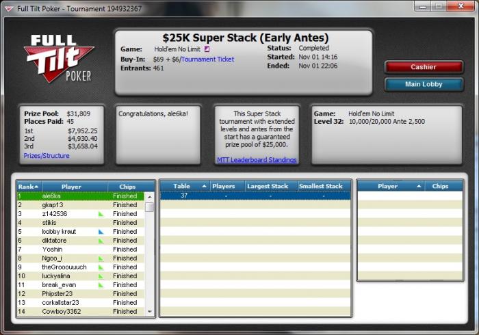Select player Ngoo_i in standings
Image resolution: width=479 pixels, height=335 pixels.
click(81, 258)
